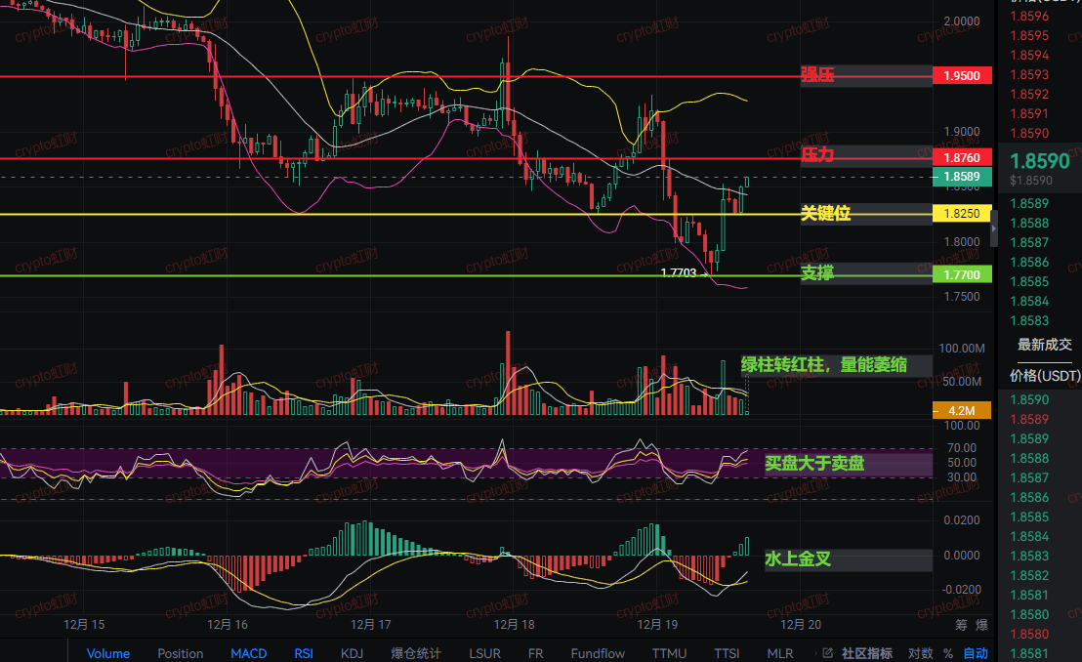Click the 爆 liquidation icon

coord(982,625)
